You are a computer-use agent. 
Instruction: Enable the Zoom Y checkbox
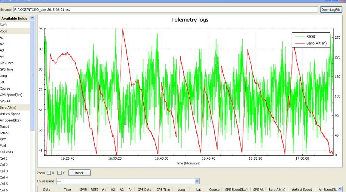point(60,173)
